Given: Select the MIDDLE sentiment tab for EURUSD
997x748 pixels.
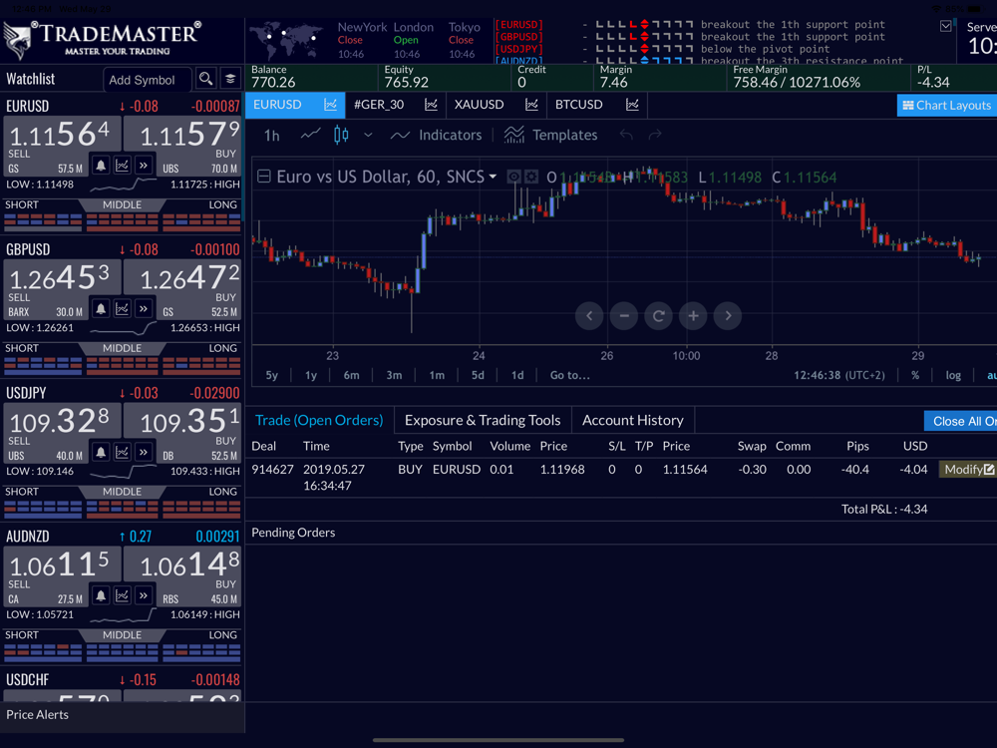Looking at the screenshot, I should click(x=122, y=204).
